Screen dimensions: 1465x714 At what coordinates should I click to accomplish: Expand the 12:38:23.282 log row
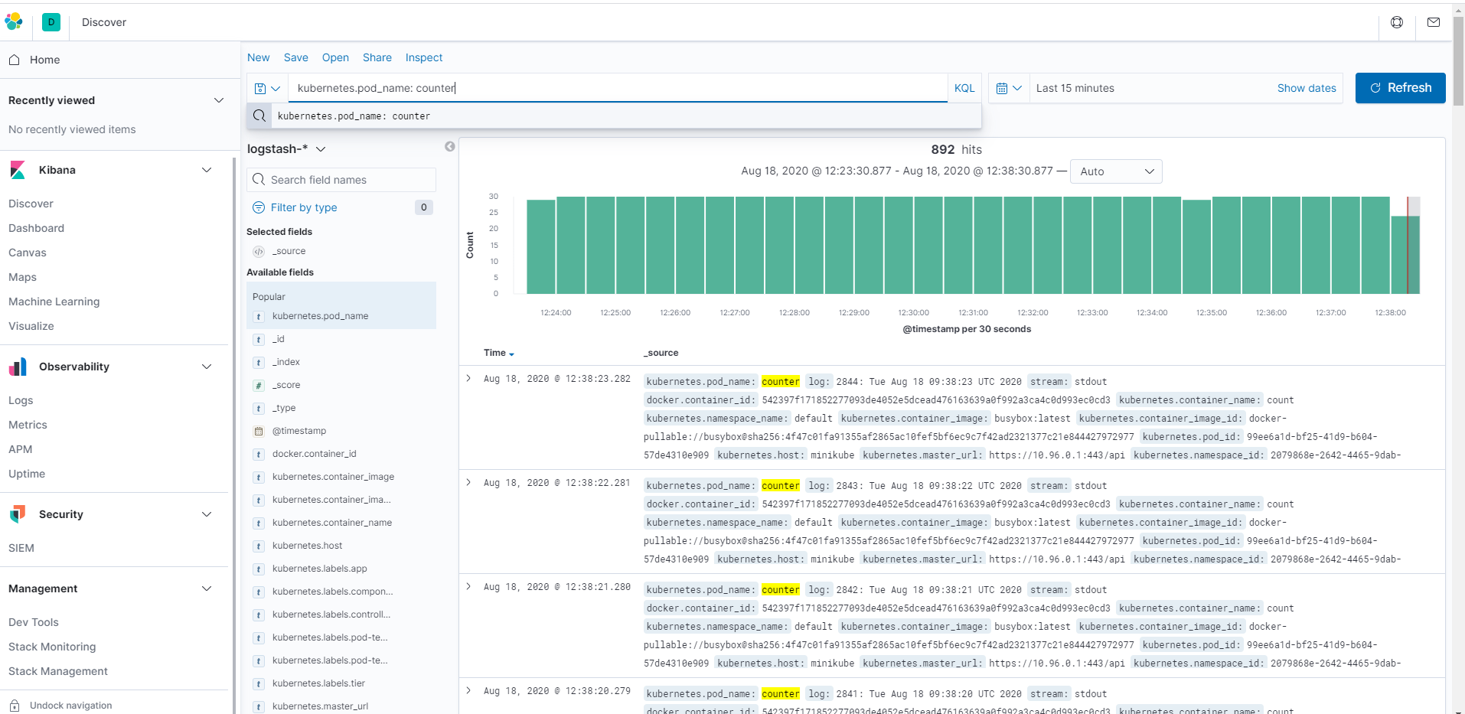click(x=468, y=378)
